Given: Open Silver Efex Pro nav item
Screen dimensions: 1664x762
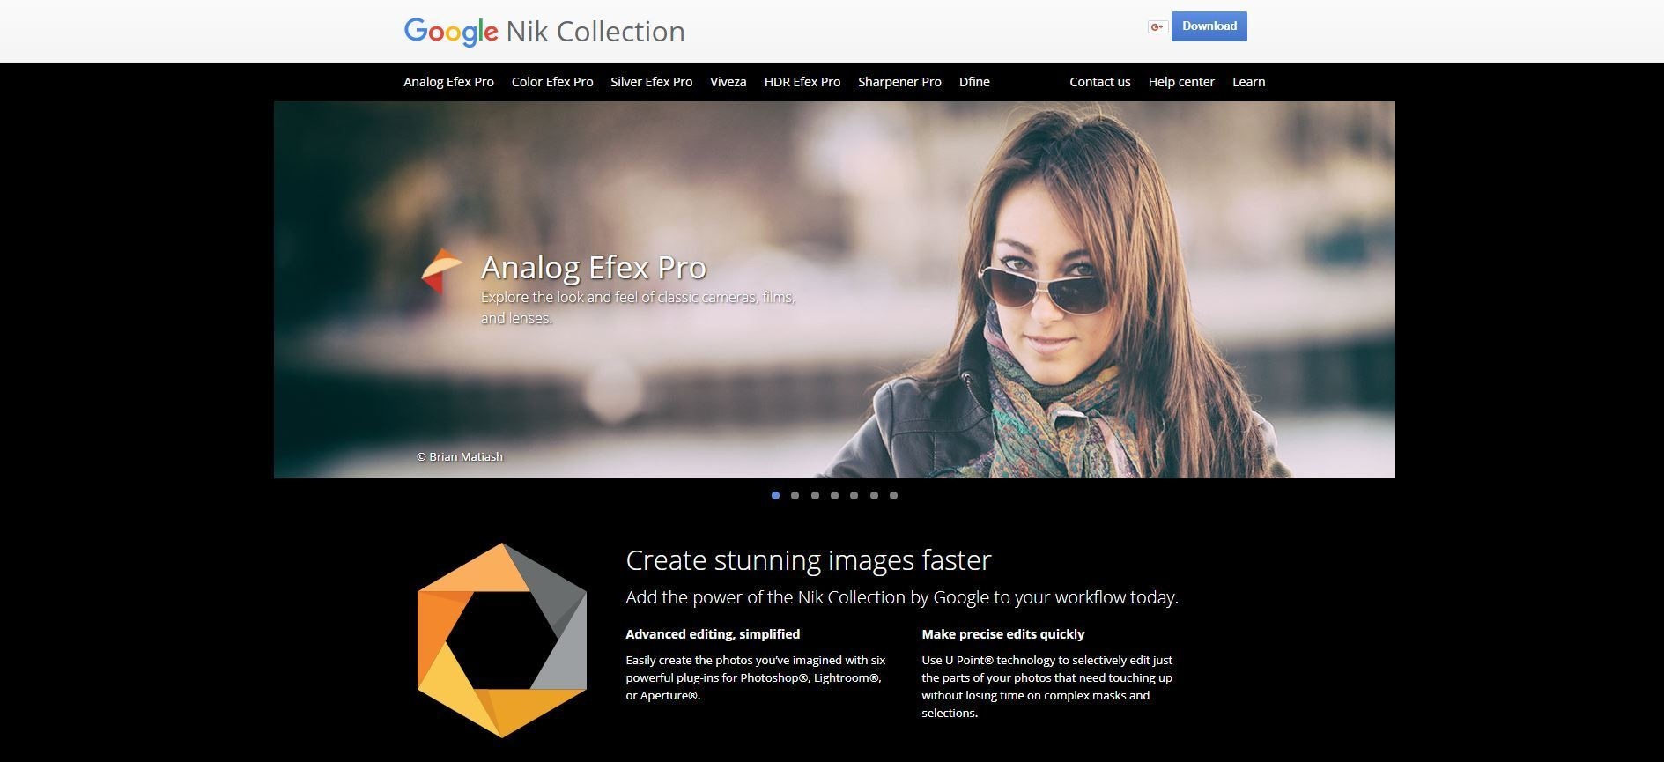Looking at the screenshot, I should point(651,82).
